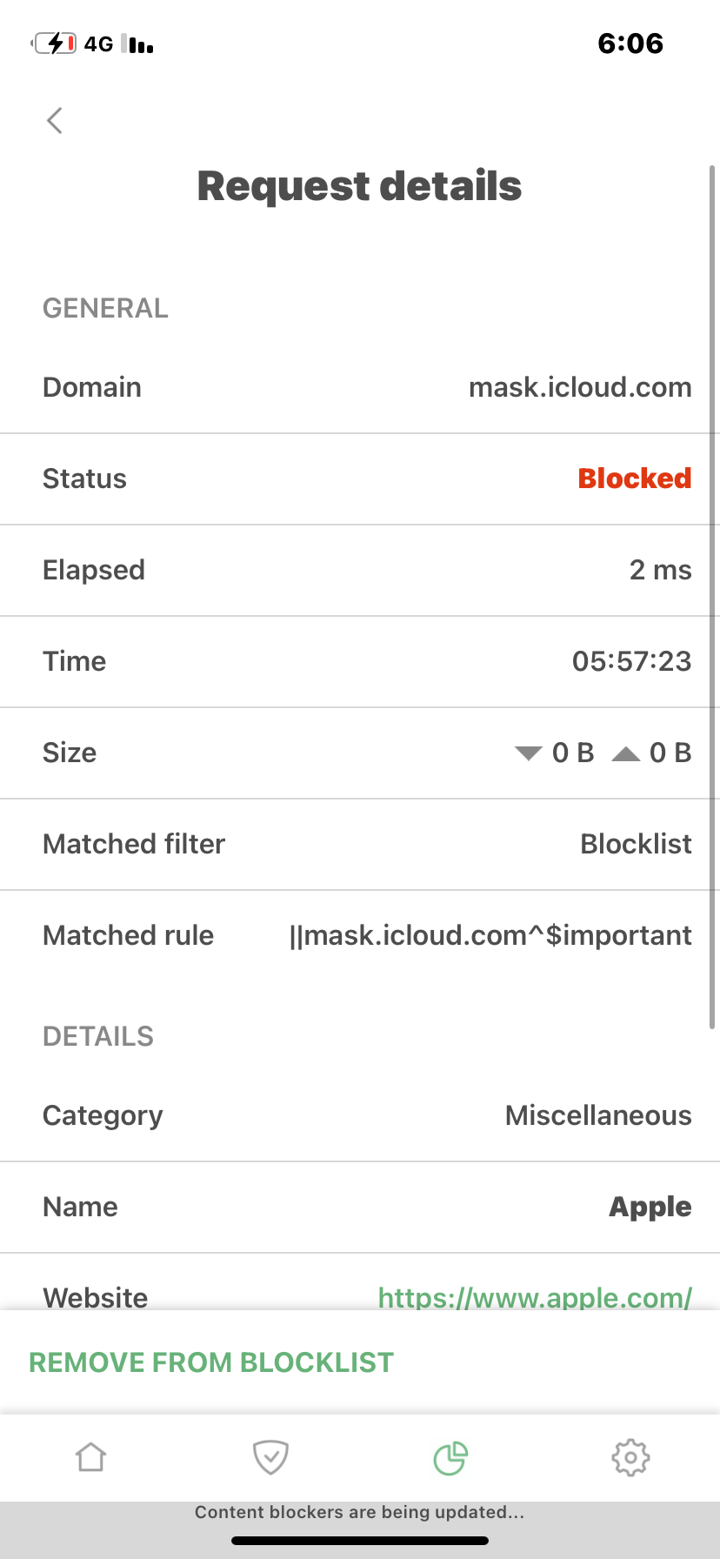Tap the Blocked status to toggle it
The width and height of the screenshot is (720, 1559).
(634, 478)
